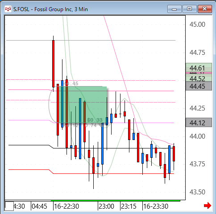Select the 44.61 price marker
216x214 pixels.
[199, 68]
